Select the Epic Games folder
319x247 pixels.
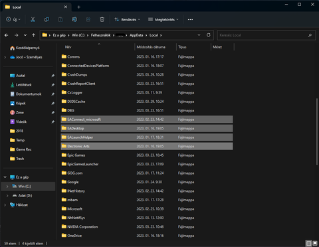pos(147,155)
